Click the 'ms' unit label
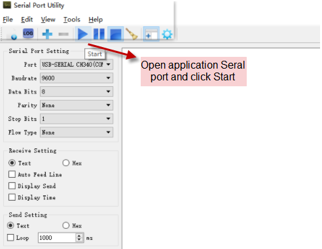This screenshot has height=249, width=322. click(x=90, y=239)
